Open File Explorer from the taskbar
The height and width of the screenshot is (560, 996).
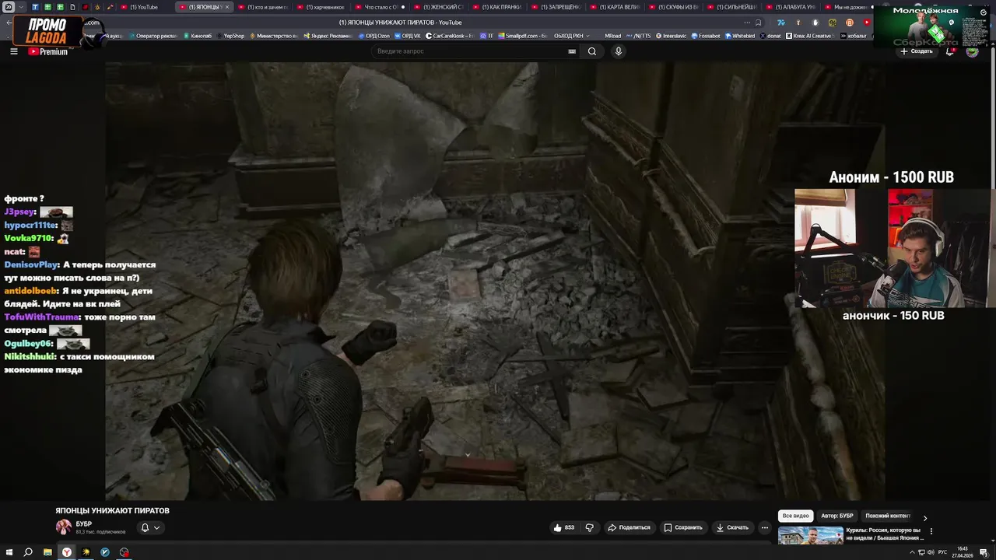click(47, 552)
